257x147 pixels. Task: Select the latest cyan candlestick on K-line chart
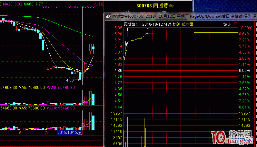point(93,48)
